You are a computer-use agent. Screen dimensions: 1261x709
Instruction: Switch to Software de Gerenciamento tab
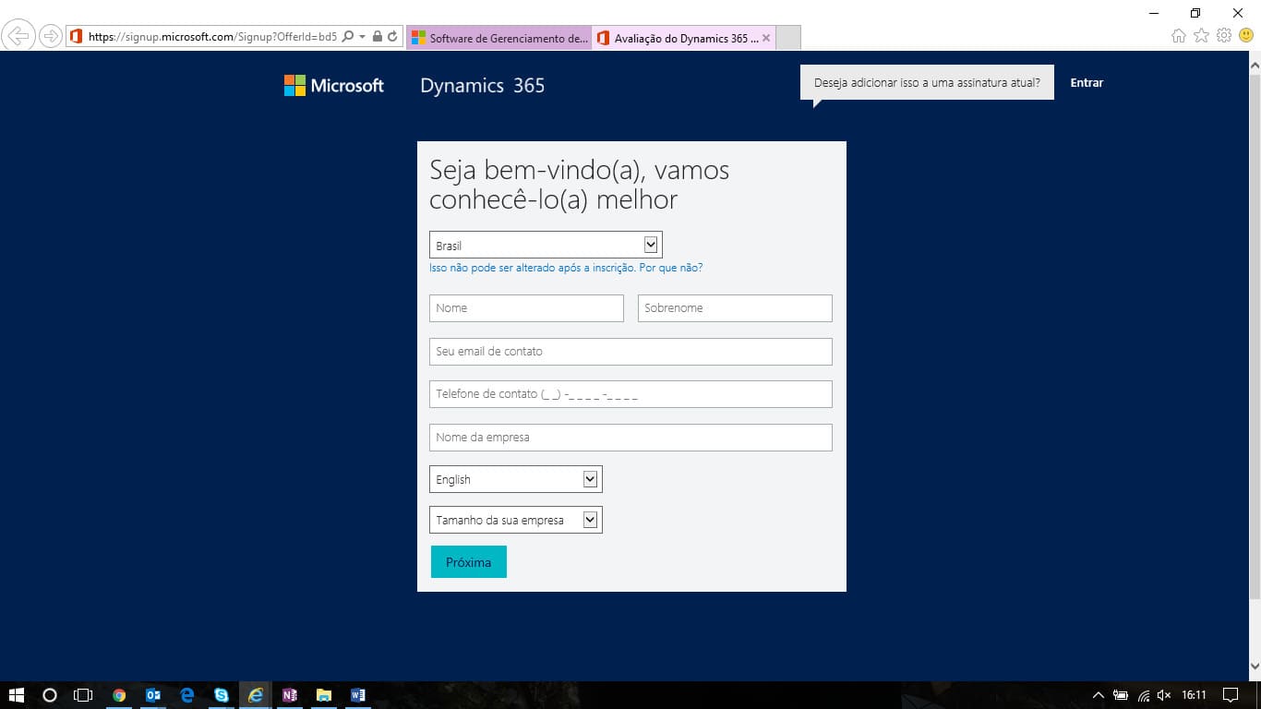click(498, 38)
